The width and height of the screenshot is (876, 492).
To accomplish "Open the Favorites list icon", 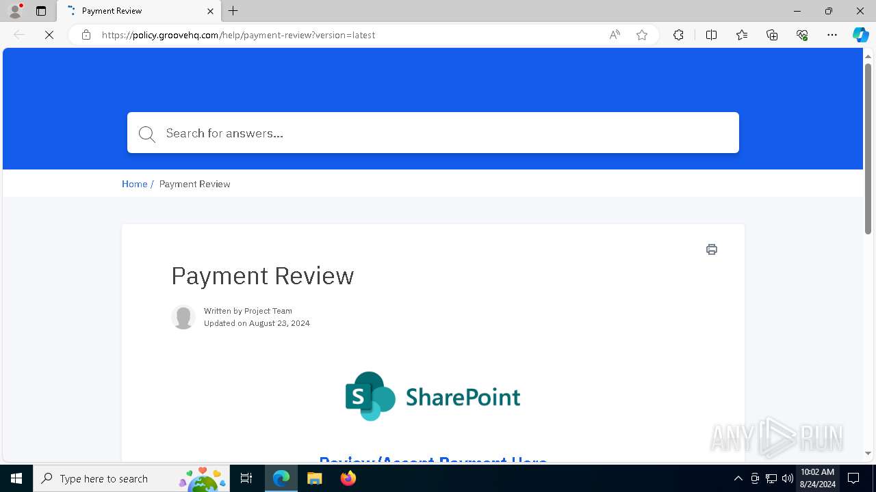I will pyautogui.click(x=742, y=35).
